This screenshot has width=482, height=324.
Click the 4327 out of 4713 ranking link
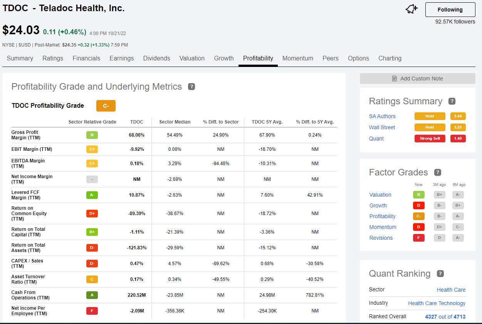click(x=445, y=317)
